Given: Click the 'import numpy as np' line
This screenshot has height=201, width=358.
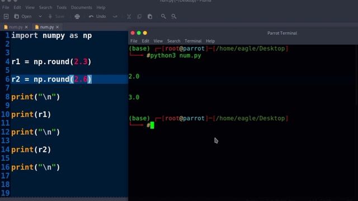Looking at the screenshot, I should tap(51, 36).
